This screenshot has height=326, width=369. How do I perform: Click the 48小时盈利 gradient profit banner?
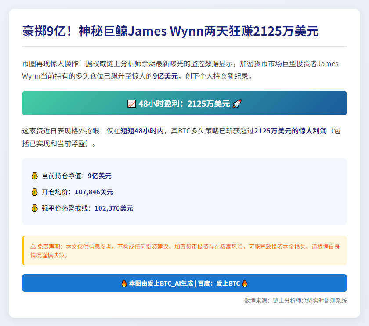click(x=184, y=103)
